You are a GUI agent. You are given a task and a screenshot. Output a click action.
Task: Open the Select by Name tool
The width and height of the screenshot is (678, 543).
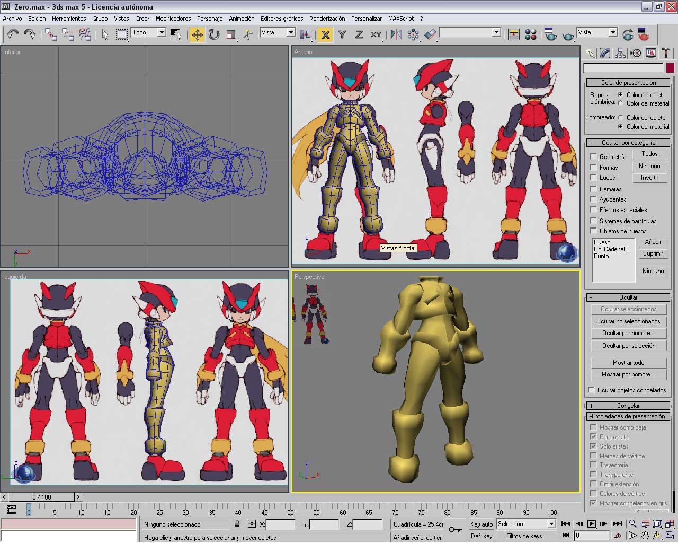(x=176, y=34)
